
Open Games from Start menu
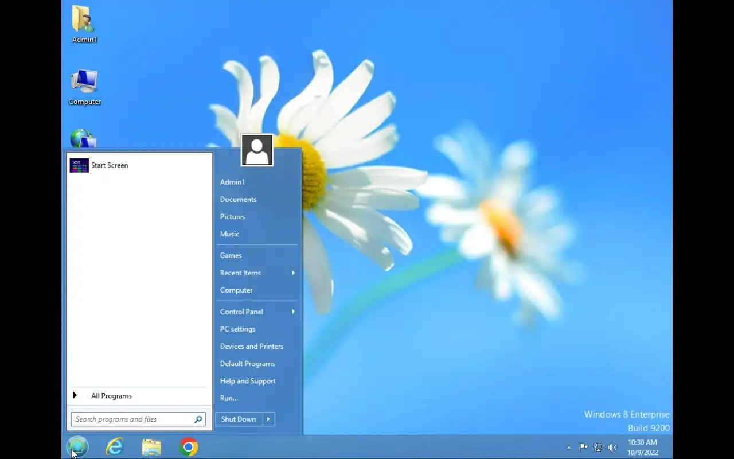(231, 256)
